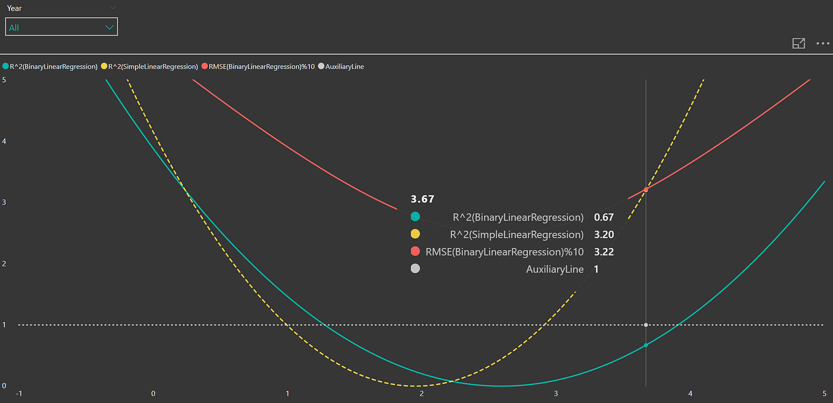Viewport: 833px width, 403px height.
Task: Toggle the AuxiliaryLine legend entry
Action: tap(344, 66)
